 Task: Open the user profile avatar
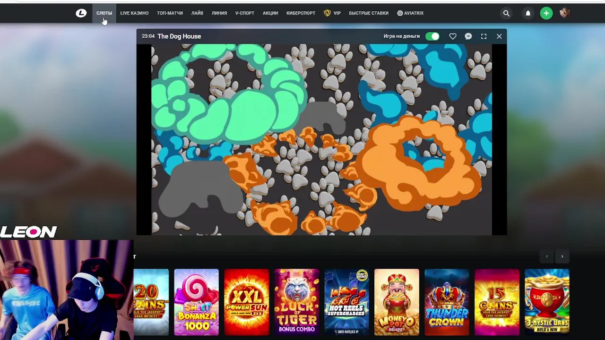click(x=564, y=13)
